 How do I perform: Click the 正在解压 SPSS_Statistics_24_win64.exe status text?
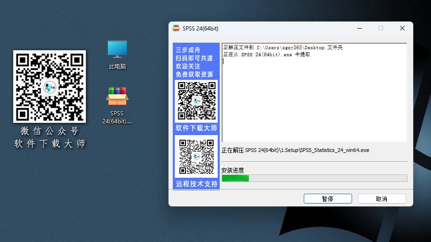point(295,150)
